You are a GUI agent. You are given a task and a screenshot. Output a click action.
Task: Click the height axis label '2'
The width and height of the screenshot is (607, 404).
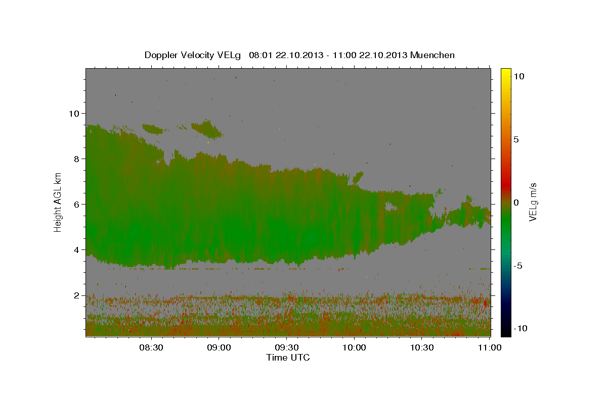tap(77, 295)
